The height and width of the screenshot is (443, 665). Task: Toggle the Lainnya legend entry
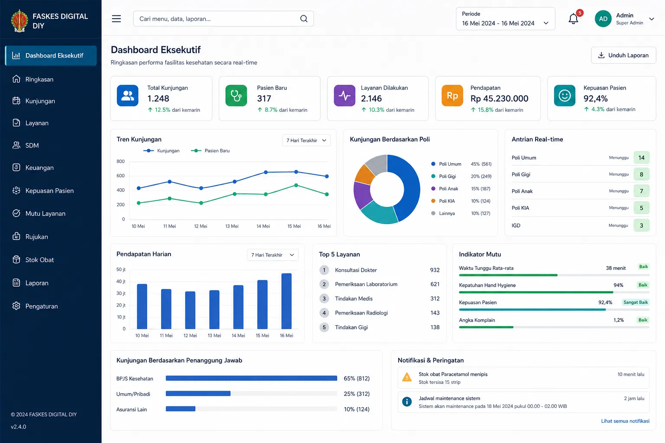click(x=443, y=213)
